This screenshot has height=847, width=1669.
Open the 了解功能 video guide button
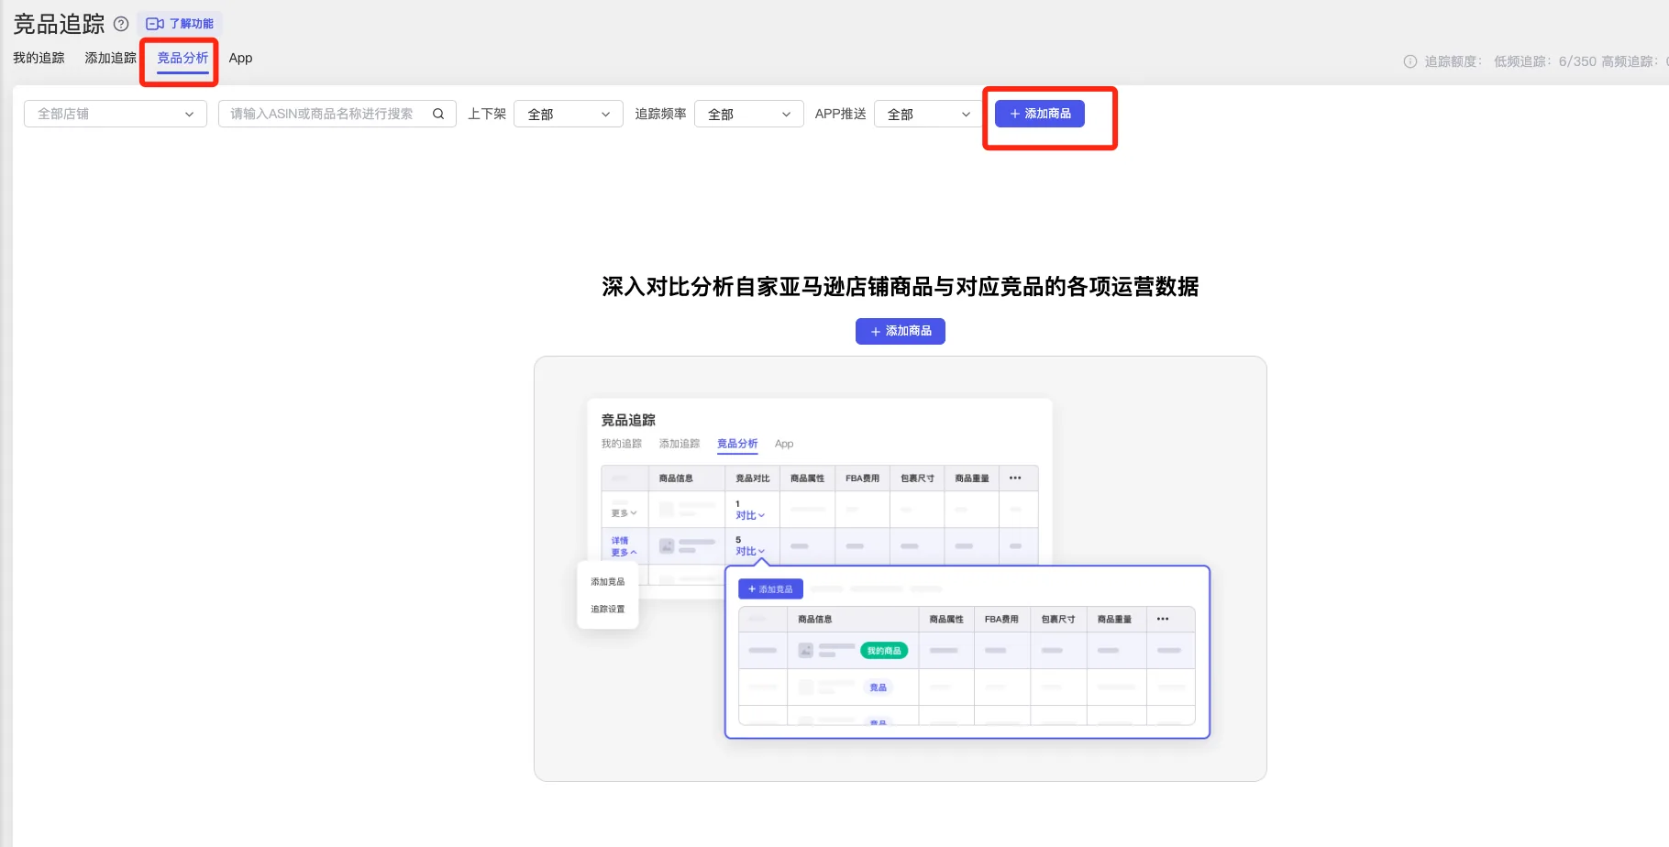coord(180,24)
